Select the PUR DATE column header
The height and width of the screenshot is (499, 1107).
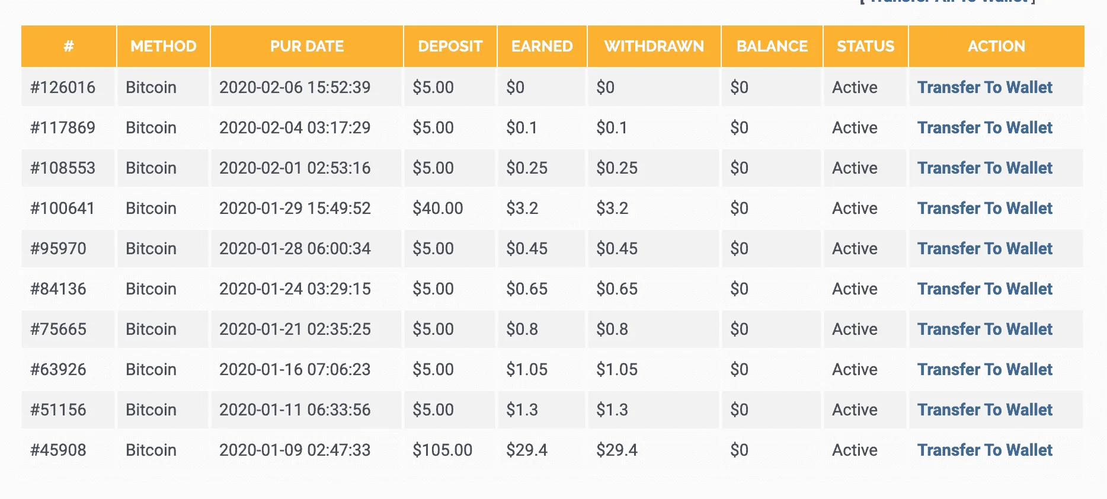(307, 46)
